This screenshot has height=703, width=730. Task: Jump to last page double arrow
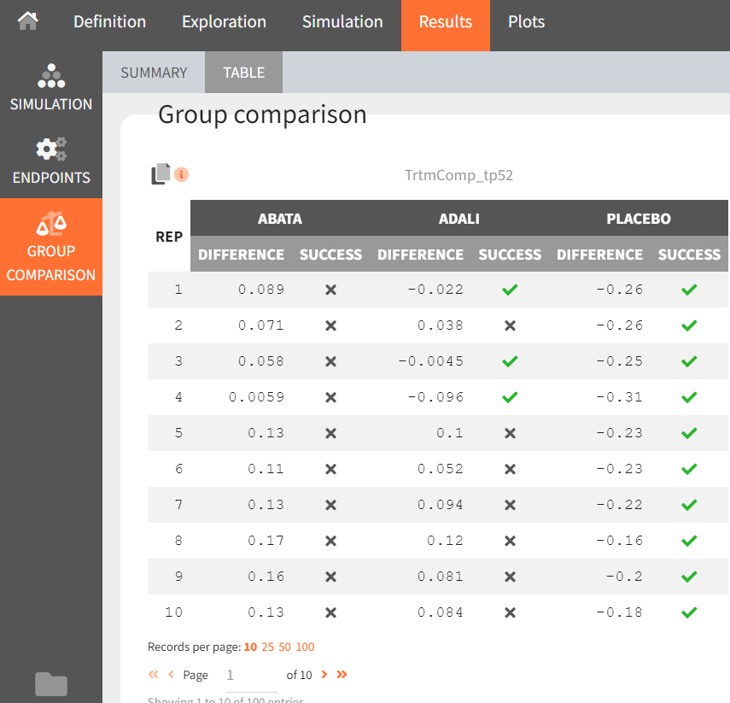(x=342, y=675)
